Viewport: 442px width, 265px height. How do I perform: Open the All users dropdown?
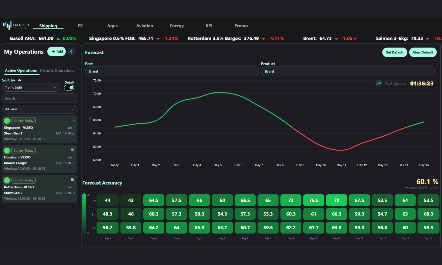click(x=39, y=109)
